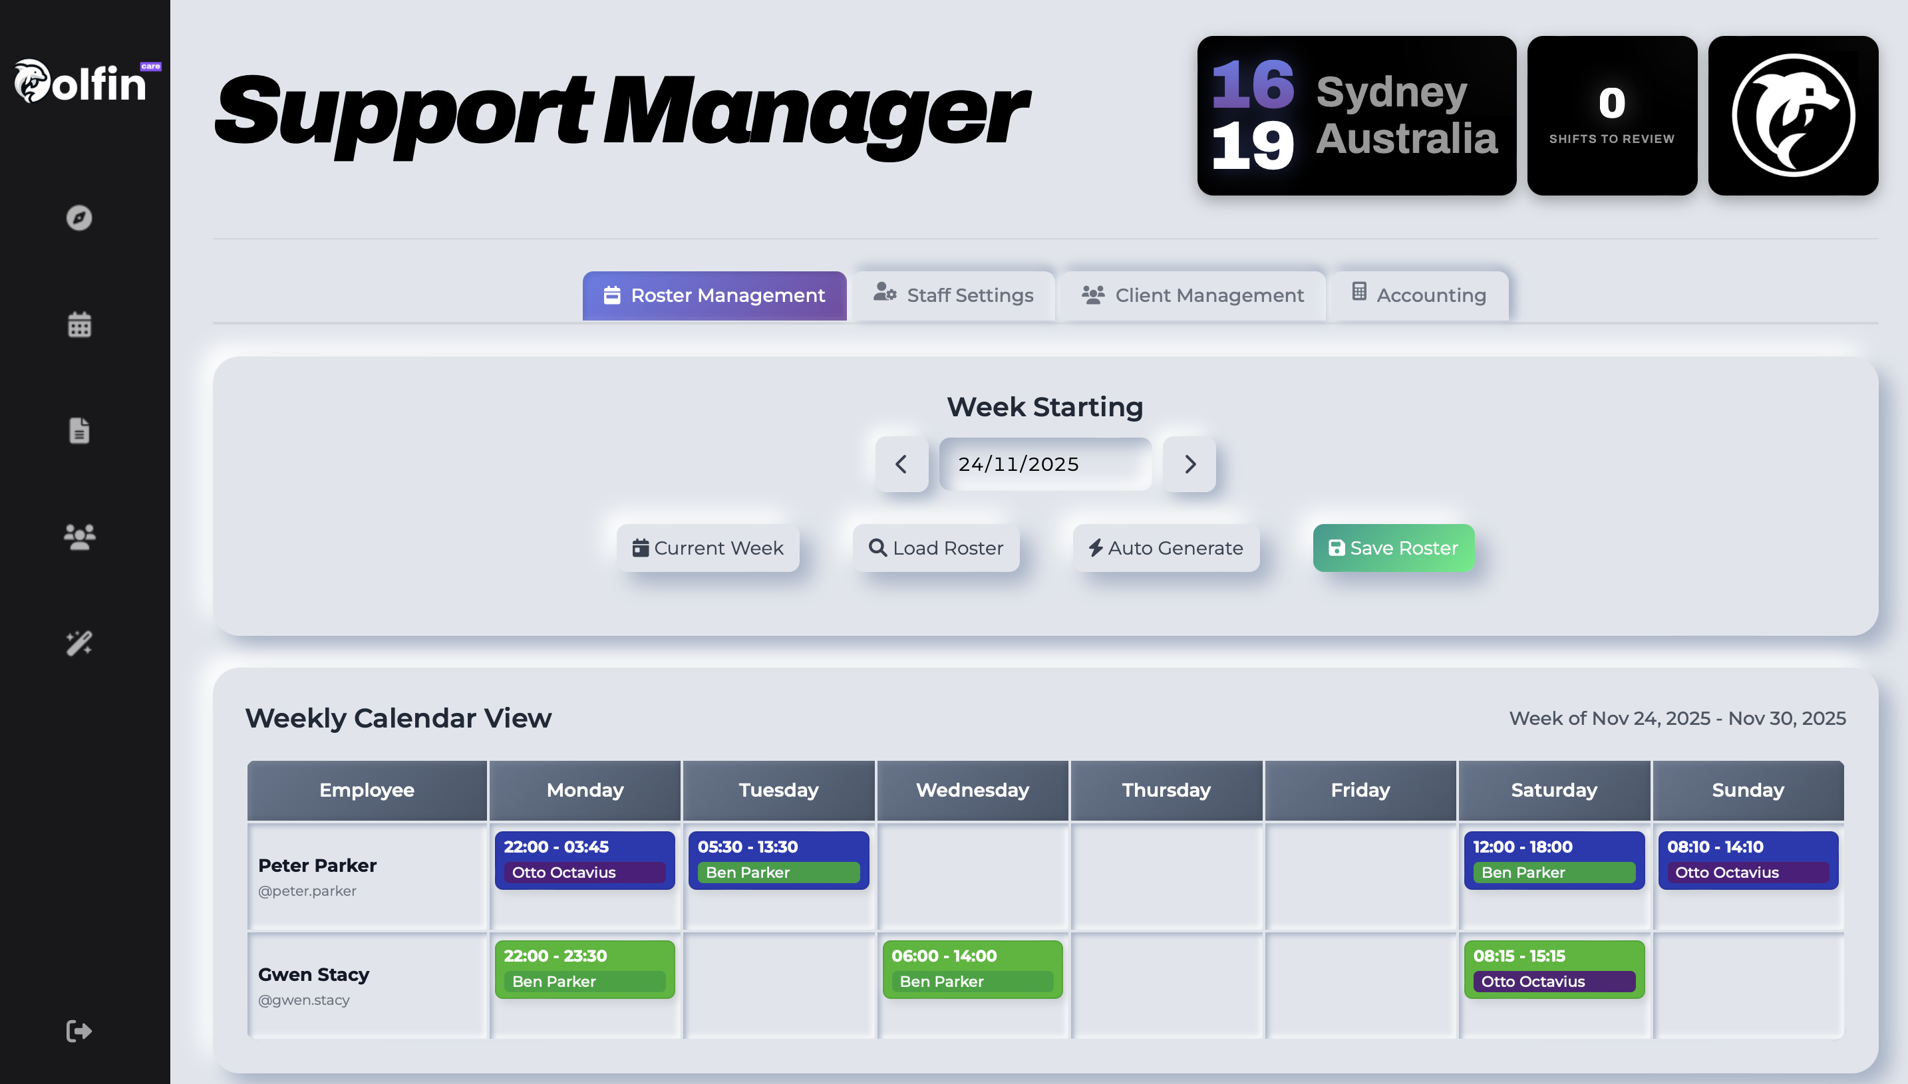The height and width of the screenshot is (1084, 1908).
Task: Click the Load Roster button
Action: point(936,548)
